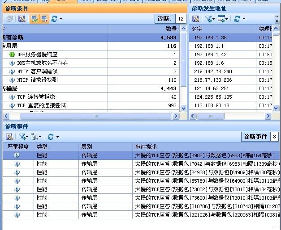Select the TCP 重复的连接尝试 row
Viewport: 281px width, 230px height.
[91, 105]
